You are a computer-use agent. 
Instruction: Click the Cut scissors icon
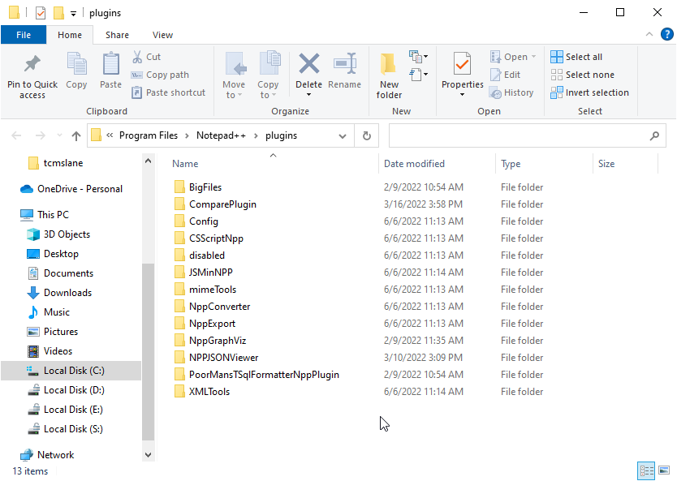pos(137,57)
